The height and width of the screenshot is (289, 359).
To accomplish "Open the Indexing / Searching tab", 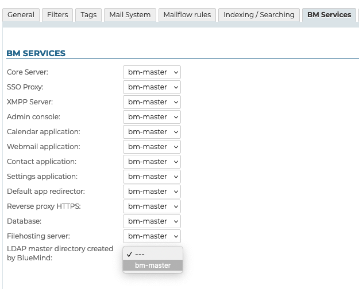I will pos(258,15).
